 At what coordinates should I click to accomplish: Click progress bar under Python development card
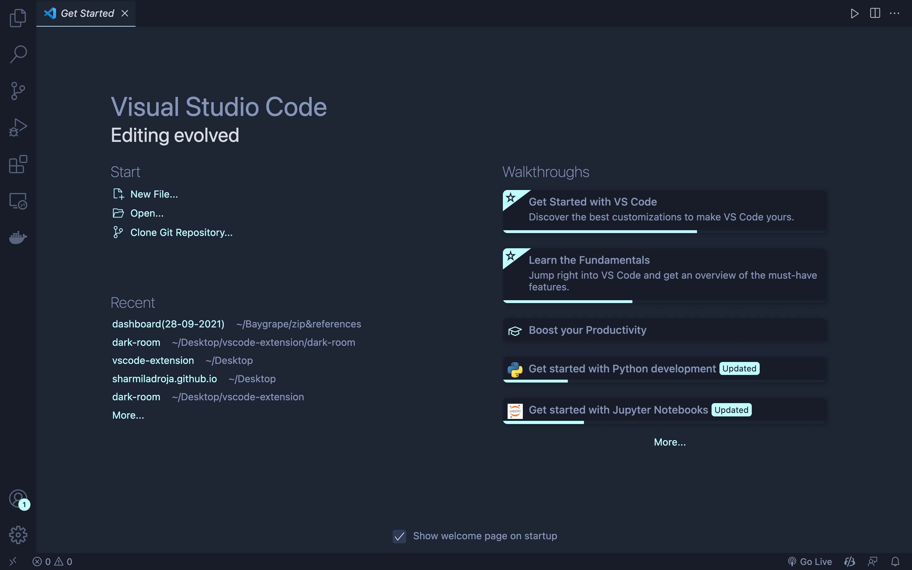pos(665,381)
